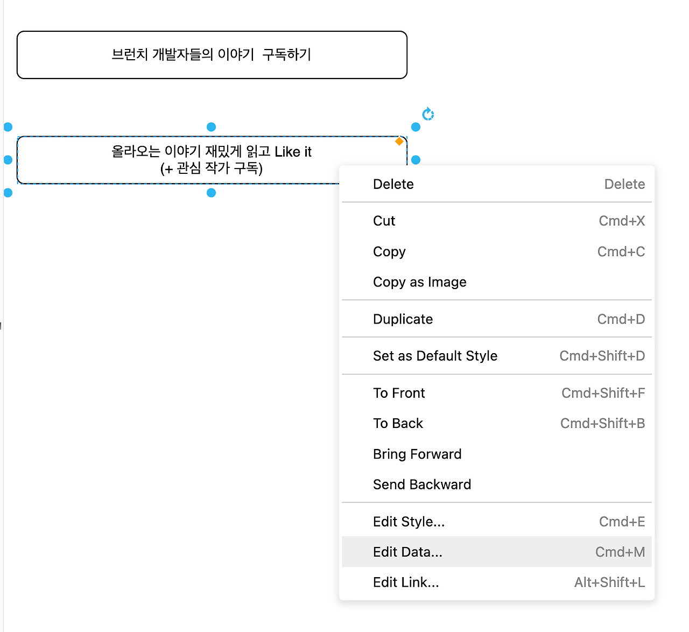The width and height of the screenshot is (689, 632).
Task: Click the rotate handle above the selected shape
Action: tap(427, 114)
